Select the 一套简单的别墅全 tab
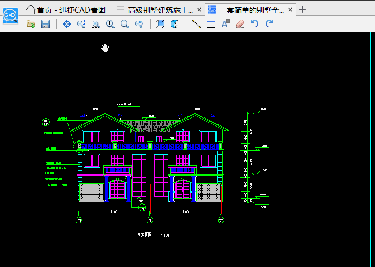 [251, 10]
